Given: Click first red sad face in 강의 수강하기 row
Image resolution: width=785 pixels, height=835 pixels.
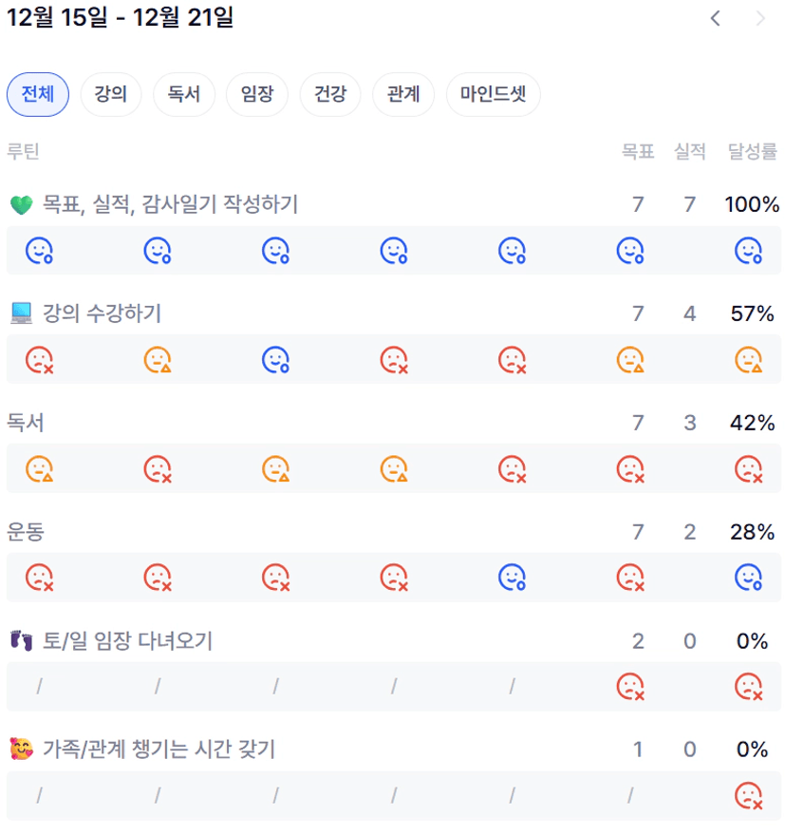Looking at the screenshot, I should (x=39, y=360).
